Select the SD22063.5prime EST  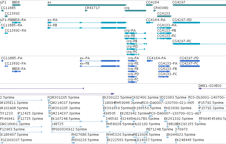tap(162, 100)
